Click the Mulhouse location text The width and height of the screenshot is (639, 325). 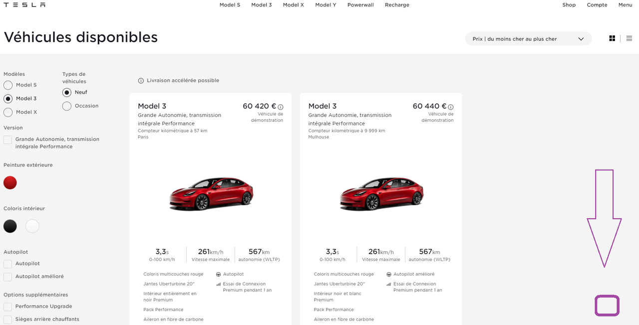click(319, 137)
